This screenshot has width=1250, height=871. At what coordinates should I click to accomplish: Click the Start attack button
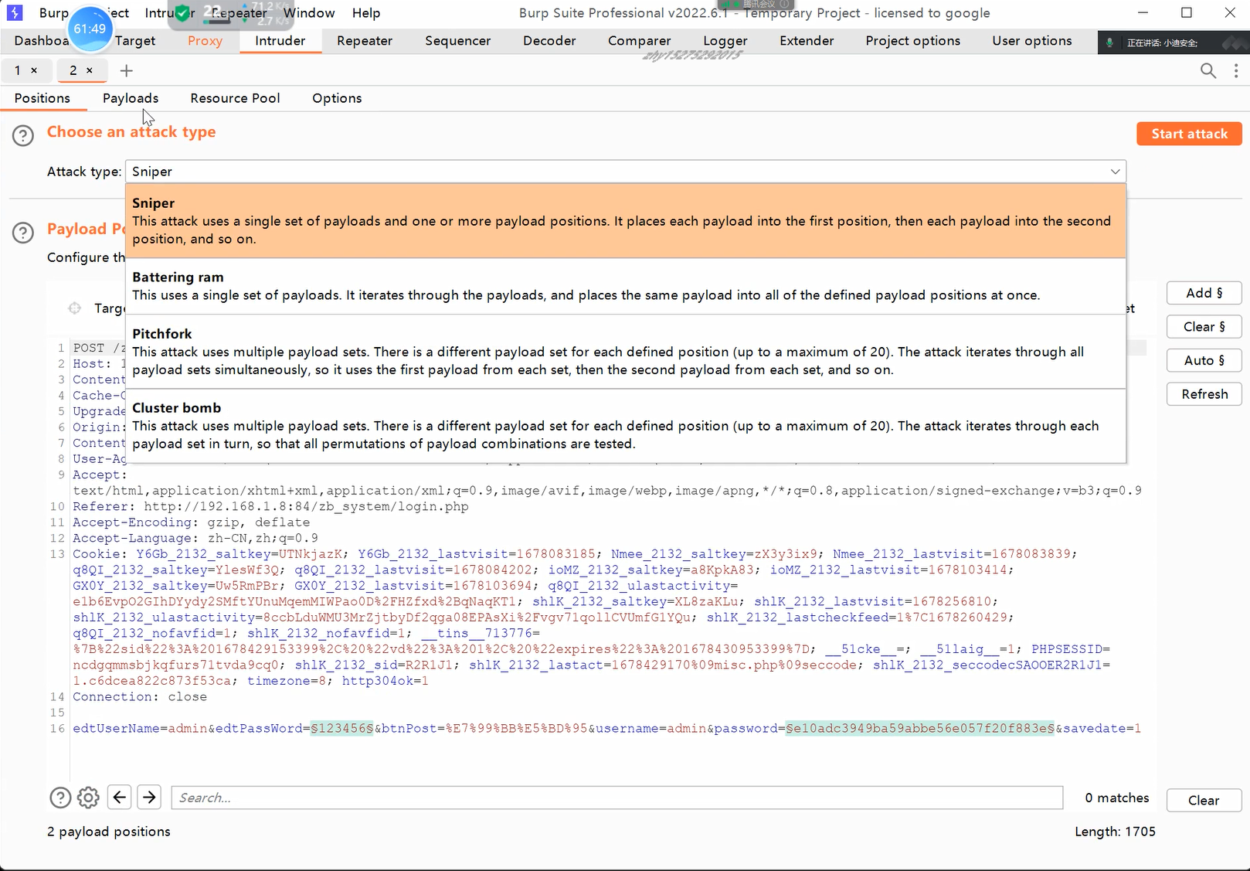point(1189,134)
